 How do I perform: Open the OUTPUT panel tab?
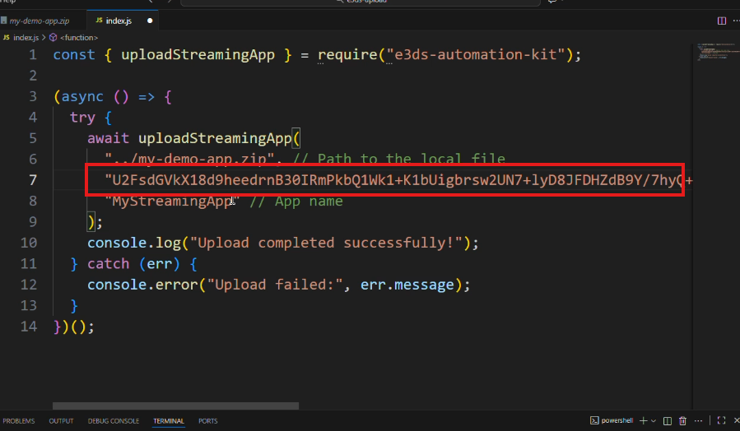(x=61, y=421)
